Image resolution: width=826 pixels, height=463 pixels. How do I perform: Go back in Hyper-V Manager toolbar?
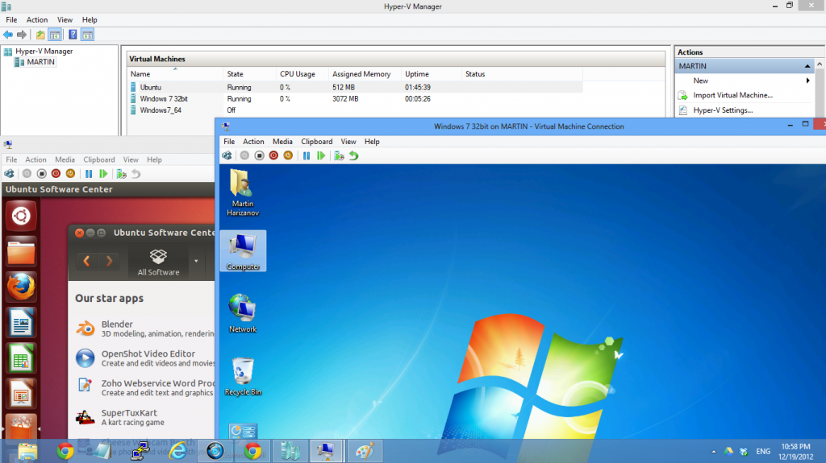coord(8,35)
